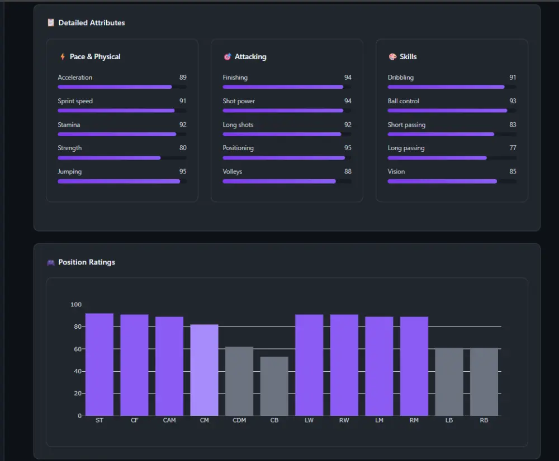Image resolution: width=559 pixels, height=461 pixels.
Task: Select the RM bar in the chart
Action: coord(414,366)
